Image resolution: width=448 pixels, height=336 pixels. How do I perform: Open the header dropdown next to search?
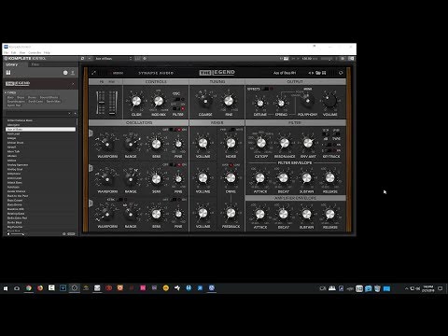point(90,59)
